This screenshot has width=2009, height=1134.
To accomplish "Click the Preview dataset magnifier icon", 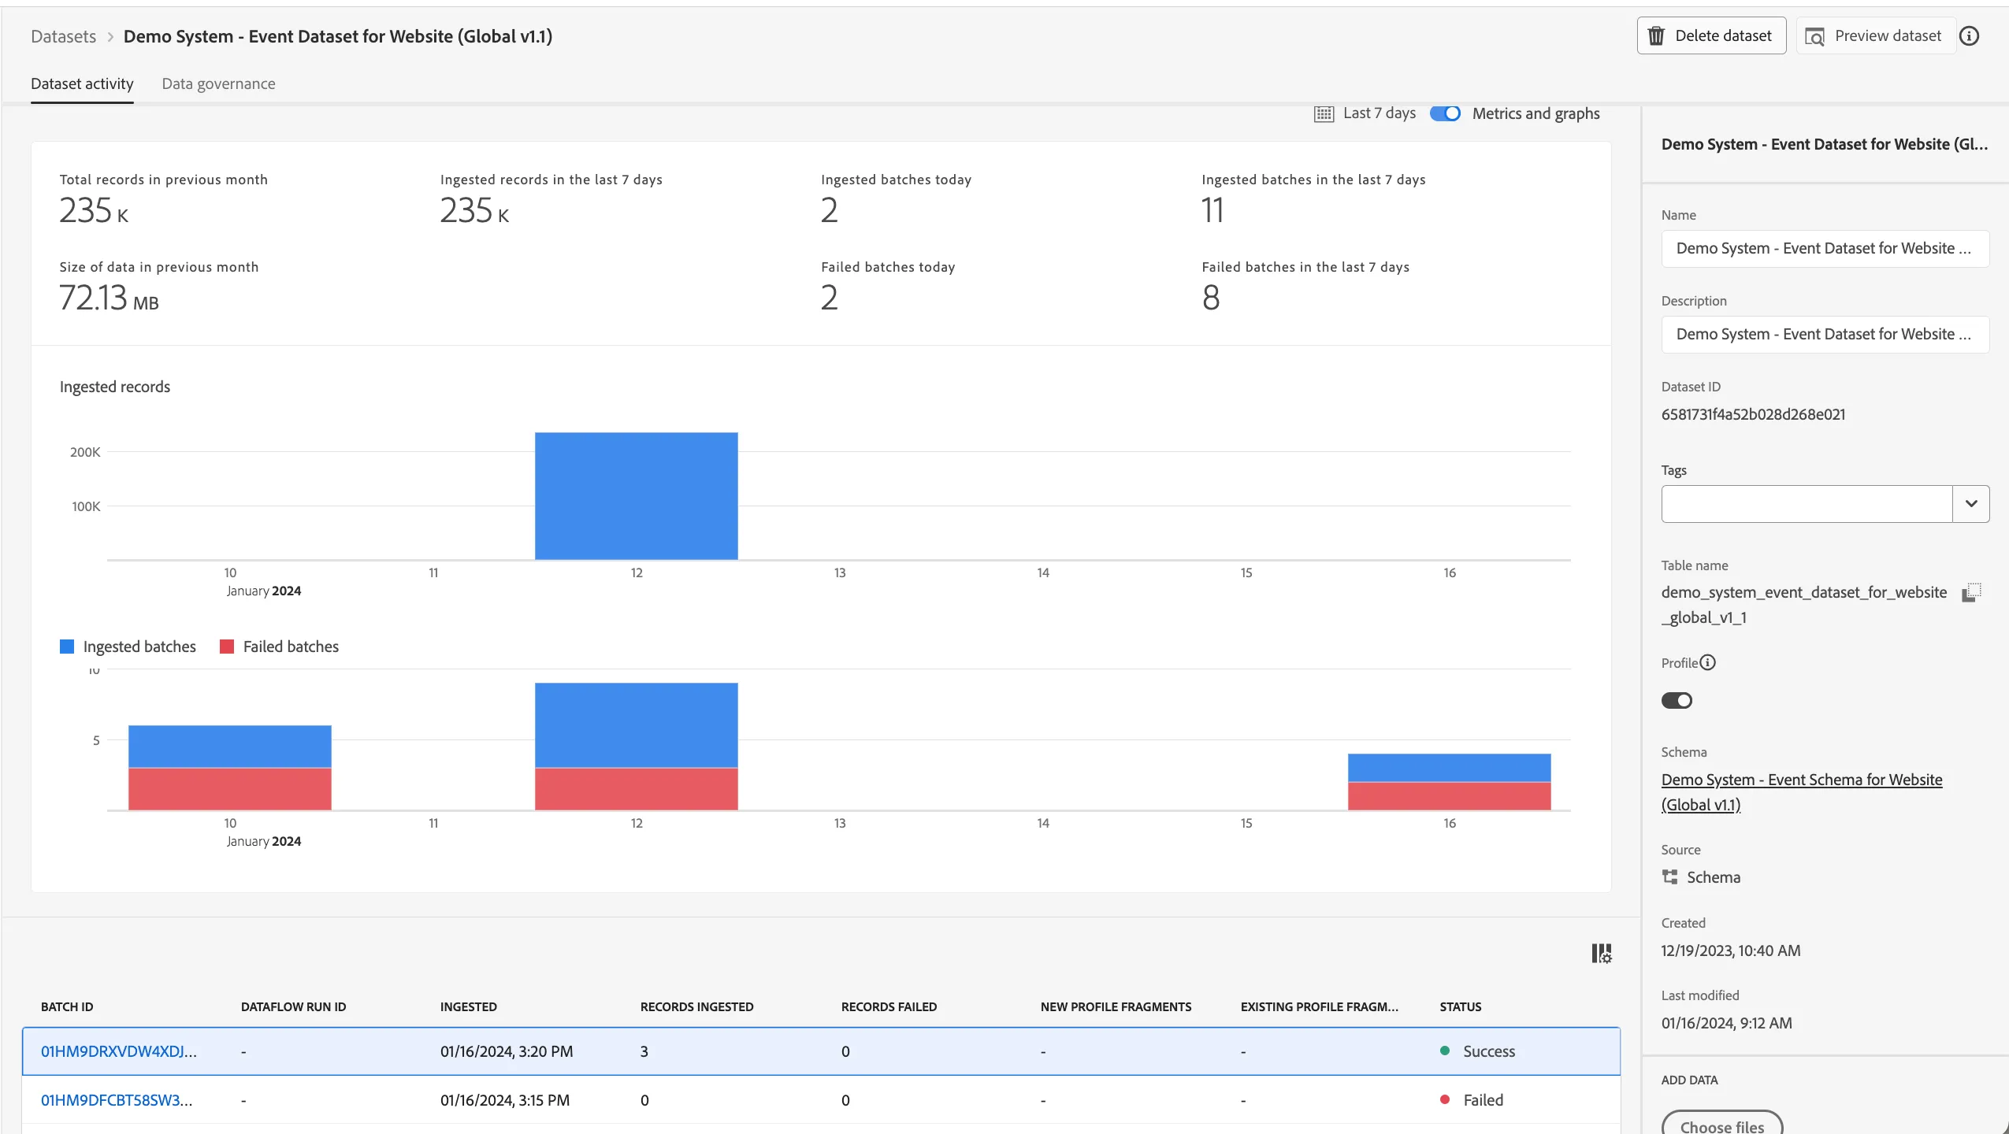I will point(1814,36).
